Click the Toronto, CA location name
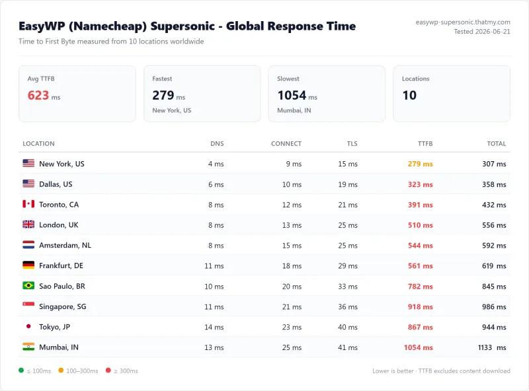This screenshot has height=391, width=529. [x=59, y=205]
